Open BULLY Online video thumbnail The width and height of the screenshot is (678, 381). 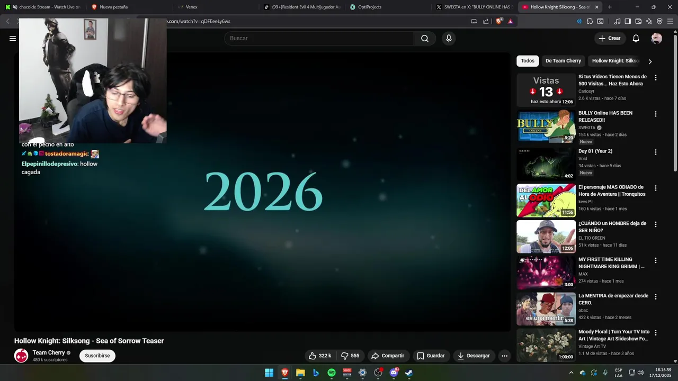546,126
